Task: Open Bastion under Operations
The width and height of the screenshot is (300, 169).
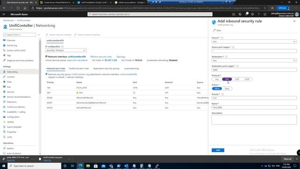Action: pyautogui.click(x=10, y=148)
